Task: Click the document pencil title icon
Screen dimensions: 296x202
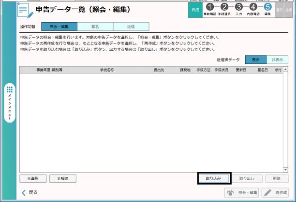Action: (x=25, y=11)
